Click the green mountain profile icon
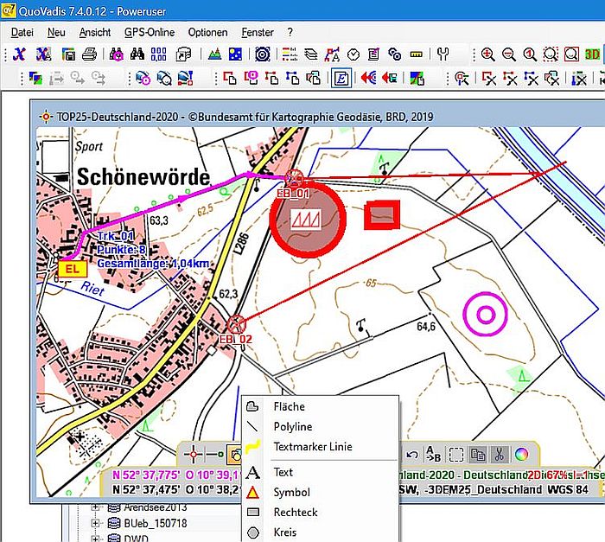The width and height of the screenshot is (605, 542). click(215, 54)
